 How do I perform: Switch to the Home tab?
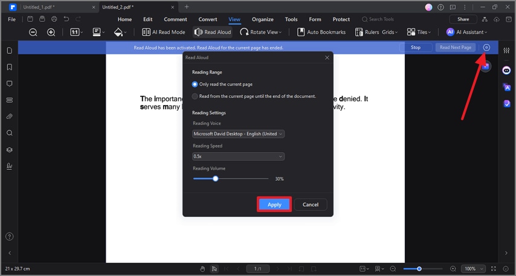point(124,19)
